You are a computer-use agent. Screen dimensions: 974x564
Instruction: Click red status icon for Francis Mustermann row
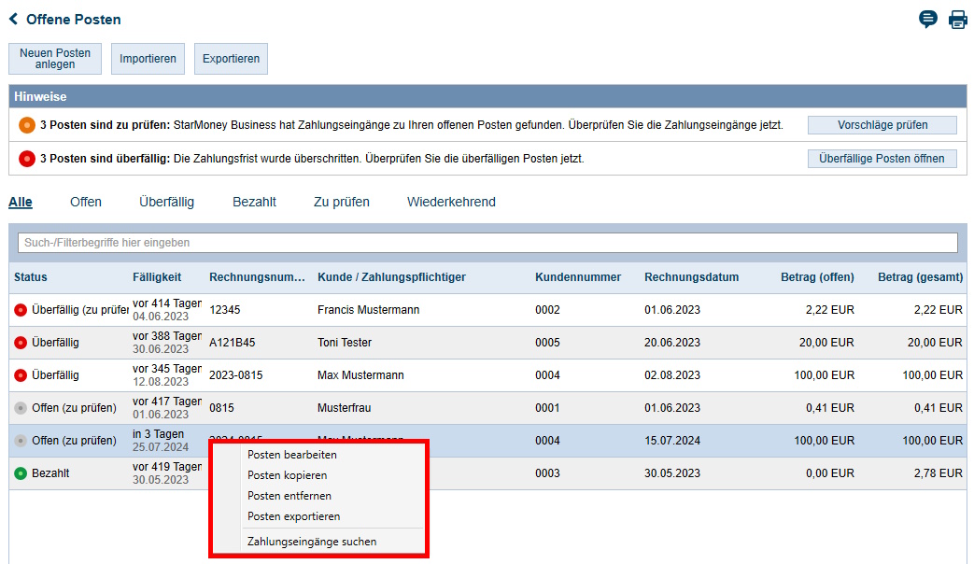[21, 310]
